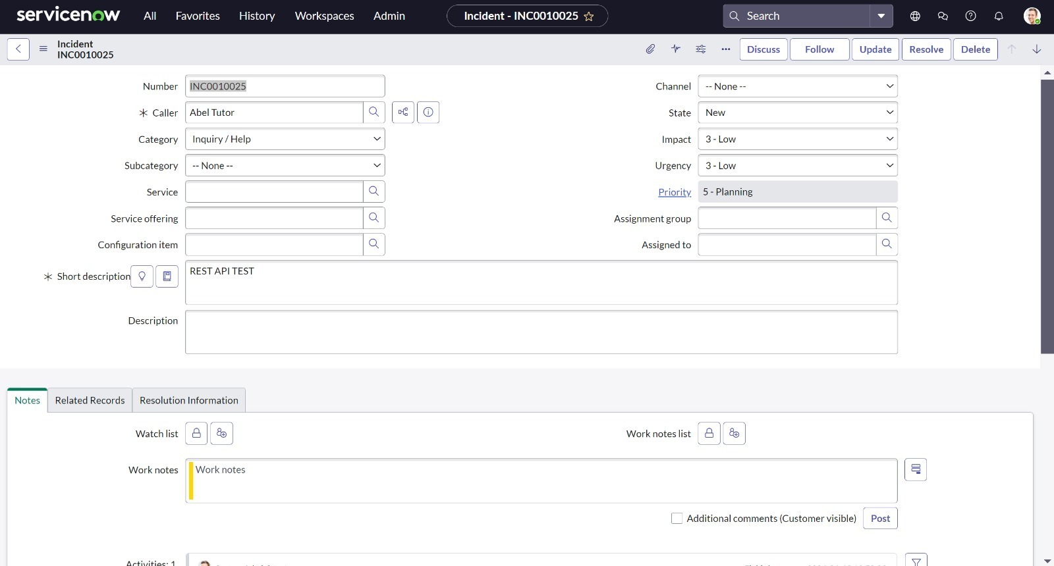Image resolution: width=1054 pixels, height=566 pixels.
Task: Open the Channel dropdown
Action: 798,86
